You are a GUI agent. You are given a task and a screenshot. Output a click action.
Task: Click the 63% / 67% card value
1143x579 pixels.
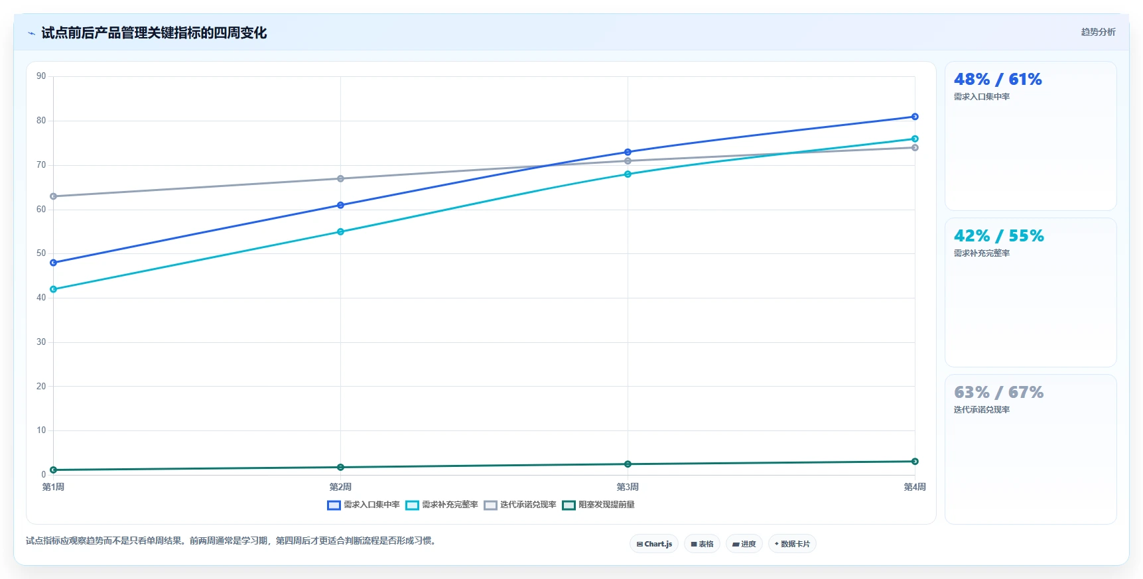(x=998, y=393)
